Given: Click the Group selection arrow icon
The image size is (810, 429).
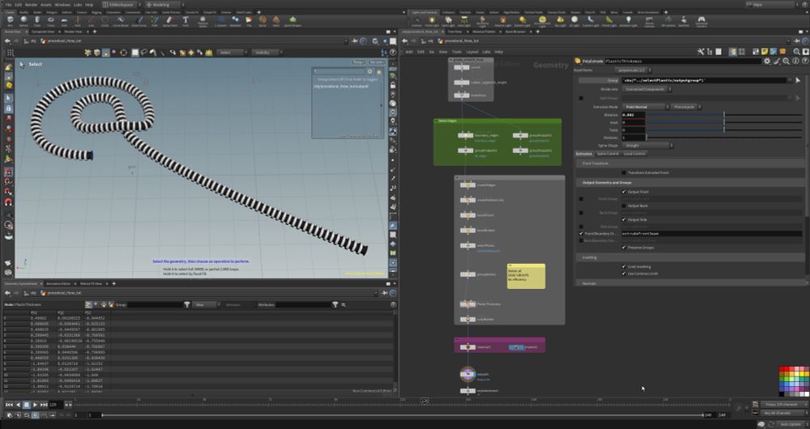Looking at the screenshot, I should click(x=798, y=80).
